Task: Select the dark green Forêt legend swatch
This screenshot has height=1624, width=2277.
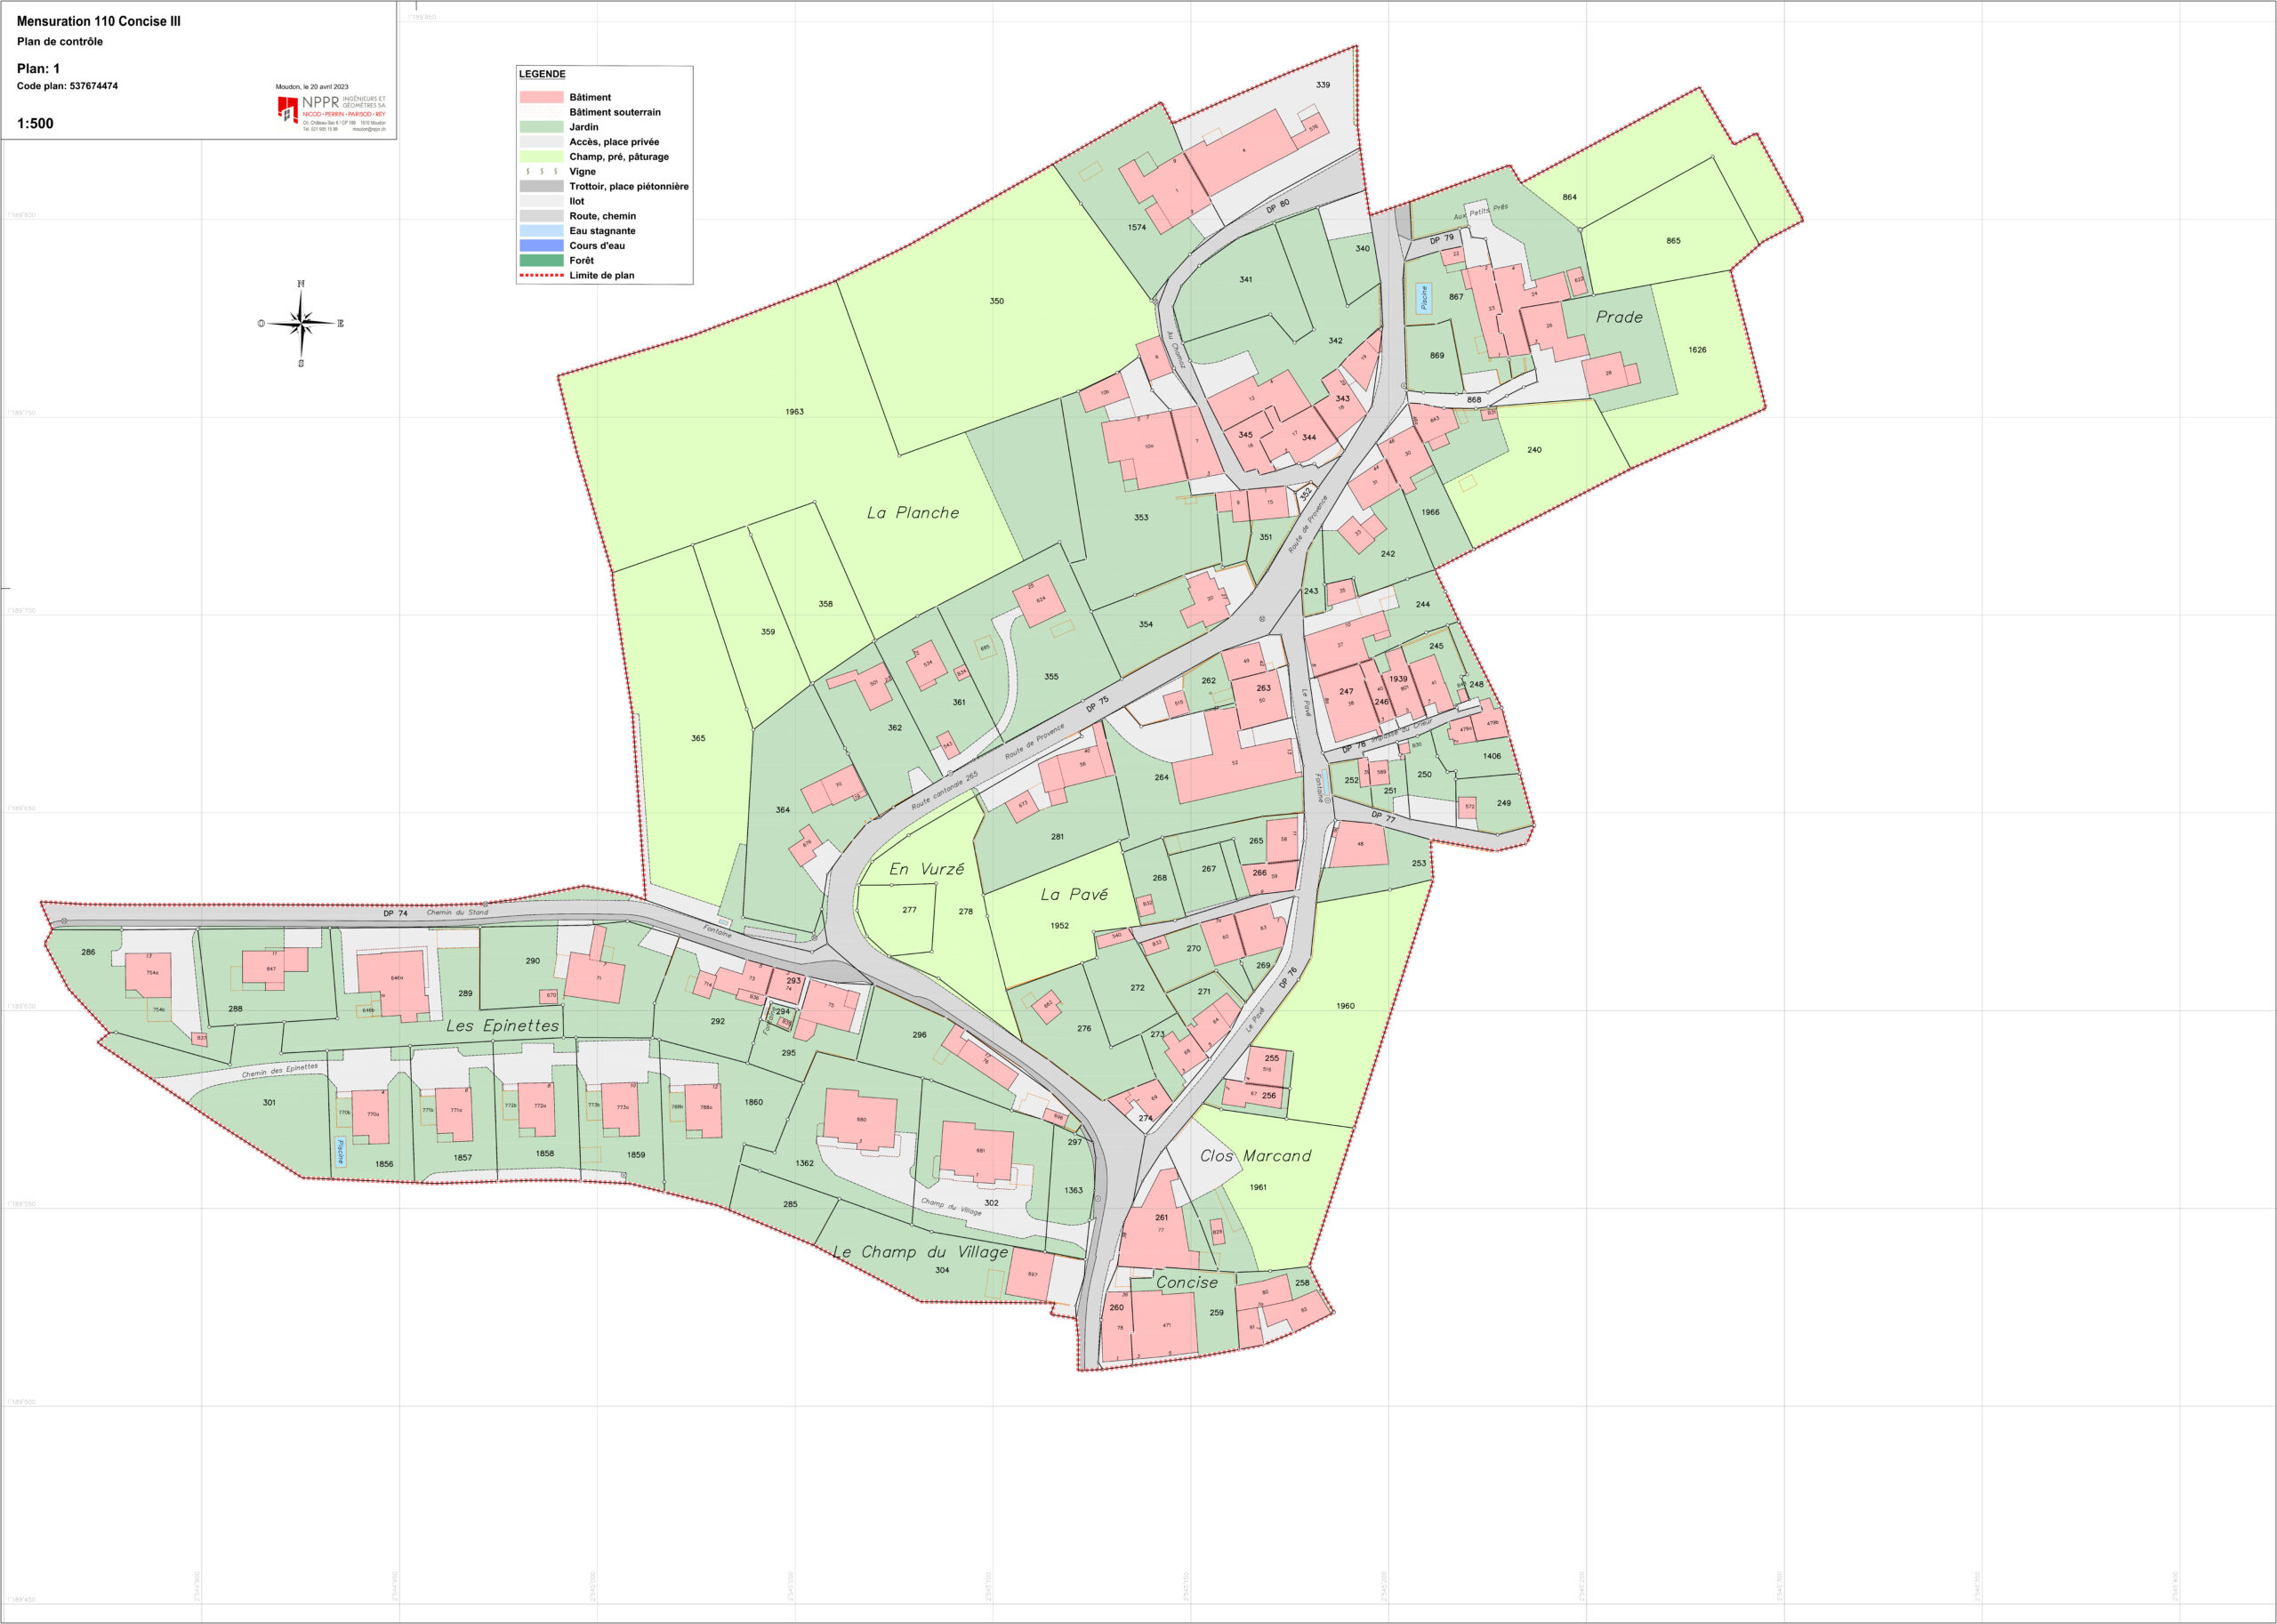Action: point(541,260)
